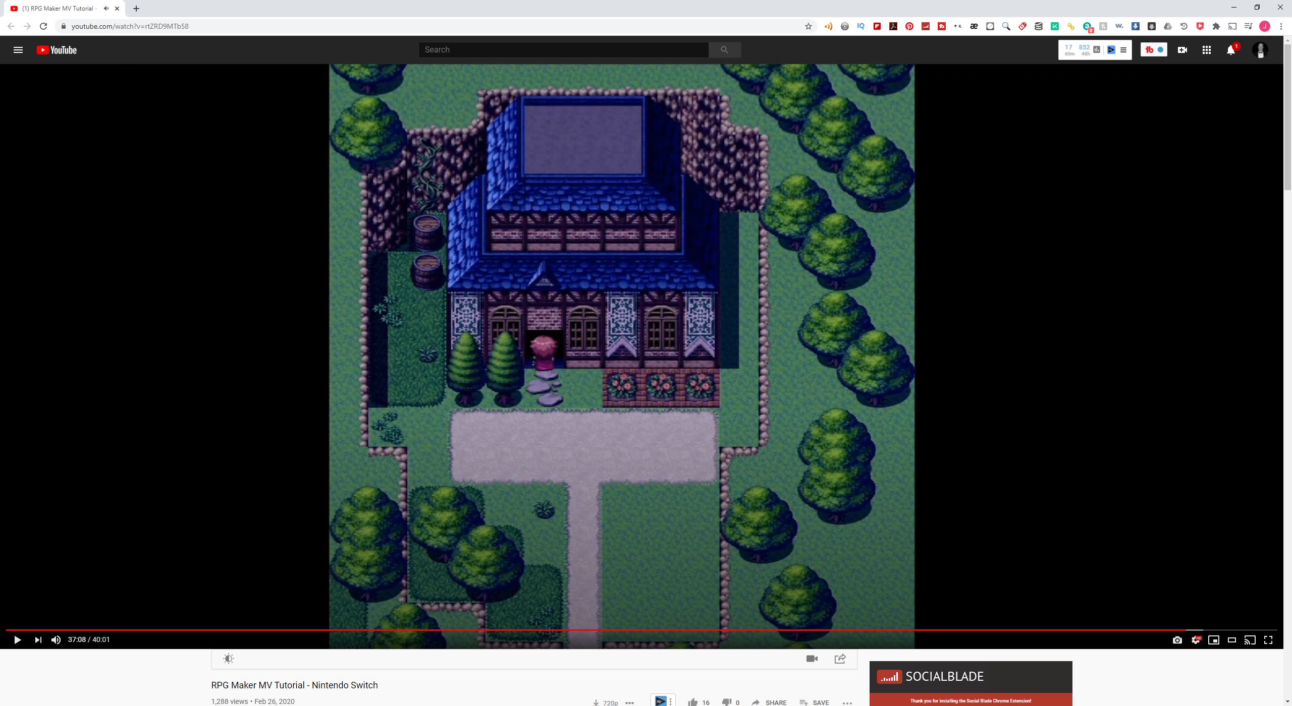Screen dimensions: 1292x706
Task: Click the magnifier search button
Action: click(725, 50)
